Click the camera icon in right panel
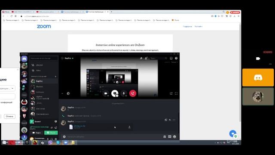This screenshot has width=275, height=155. 258,59
